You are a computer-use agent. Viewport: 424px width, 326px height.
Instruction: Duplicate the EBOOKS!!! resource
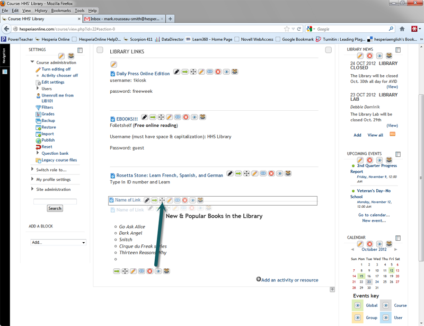click(x=178, y=117)
